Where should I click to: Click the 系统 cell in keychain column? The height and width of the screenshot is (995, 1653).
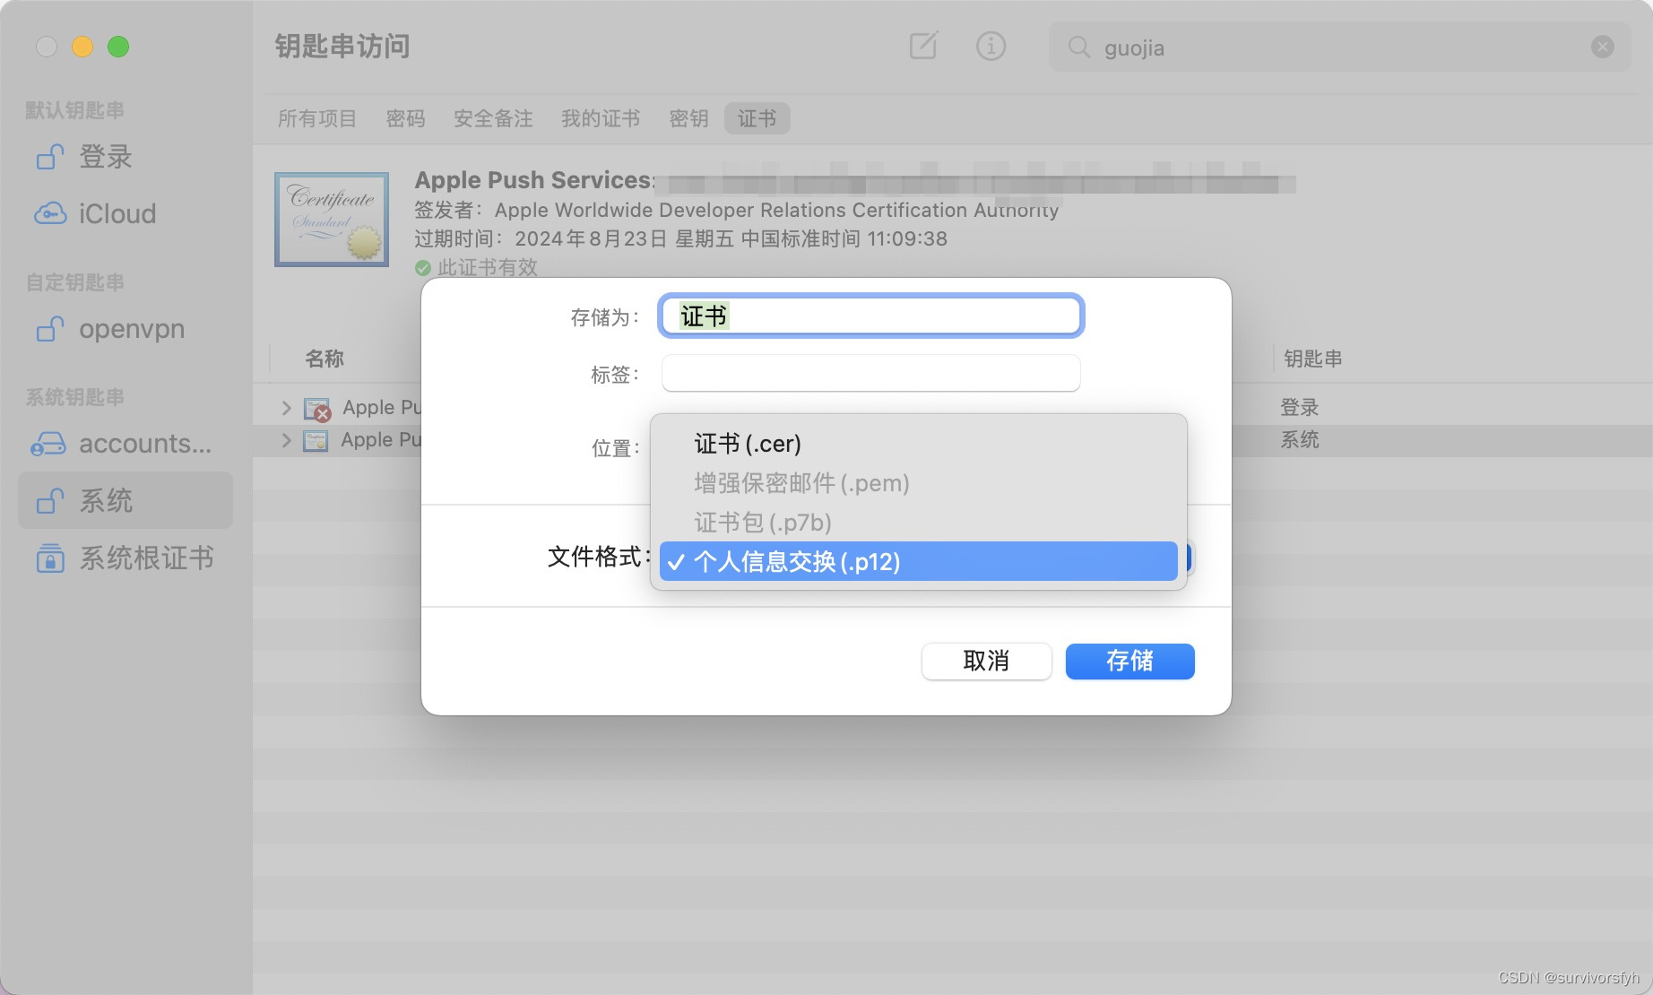[1299, 440]
